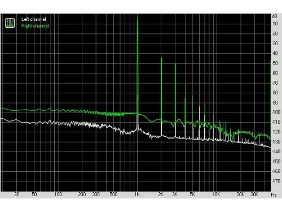The width and height of the screenshot is (282, 212).
Task: Click the top of the 2K harmonic peak
Action: pos(161,58)
